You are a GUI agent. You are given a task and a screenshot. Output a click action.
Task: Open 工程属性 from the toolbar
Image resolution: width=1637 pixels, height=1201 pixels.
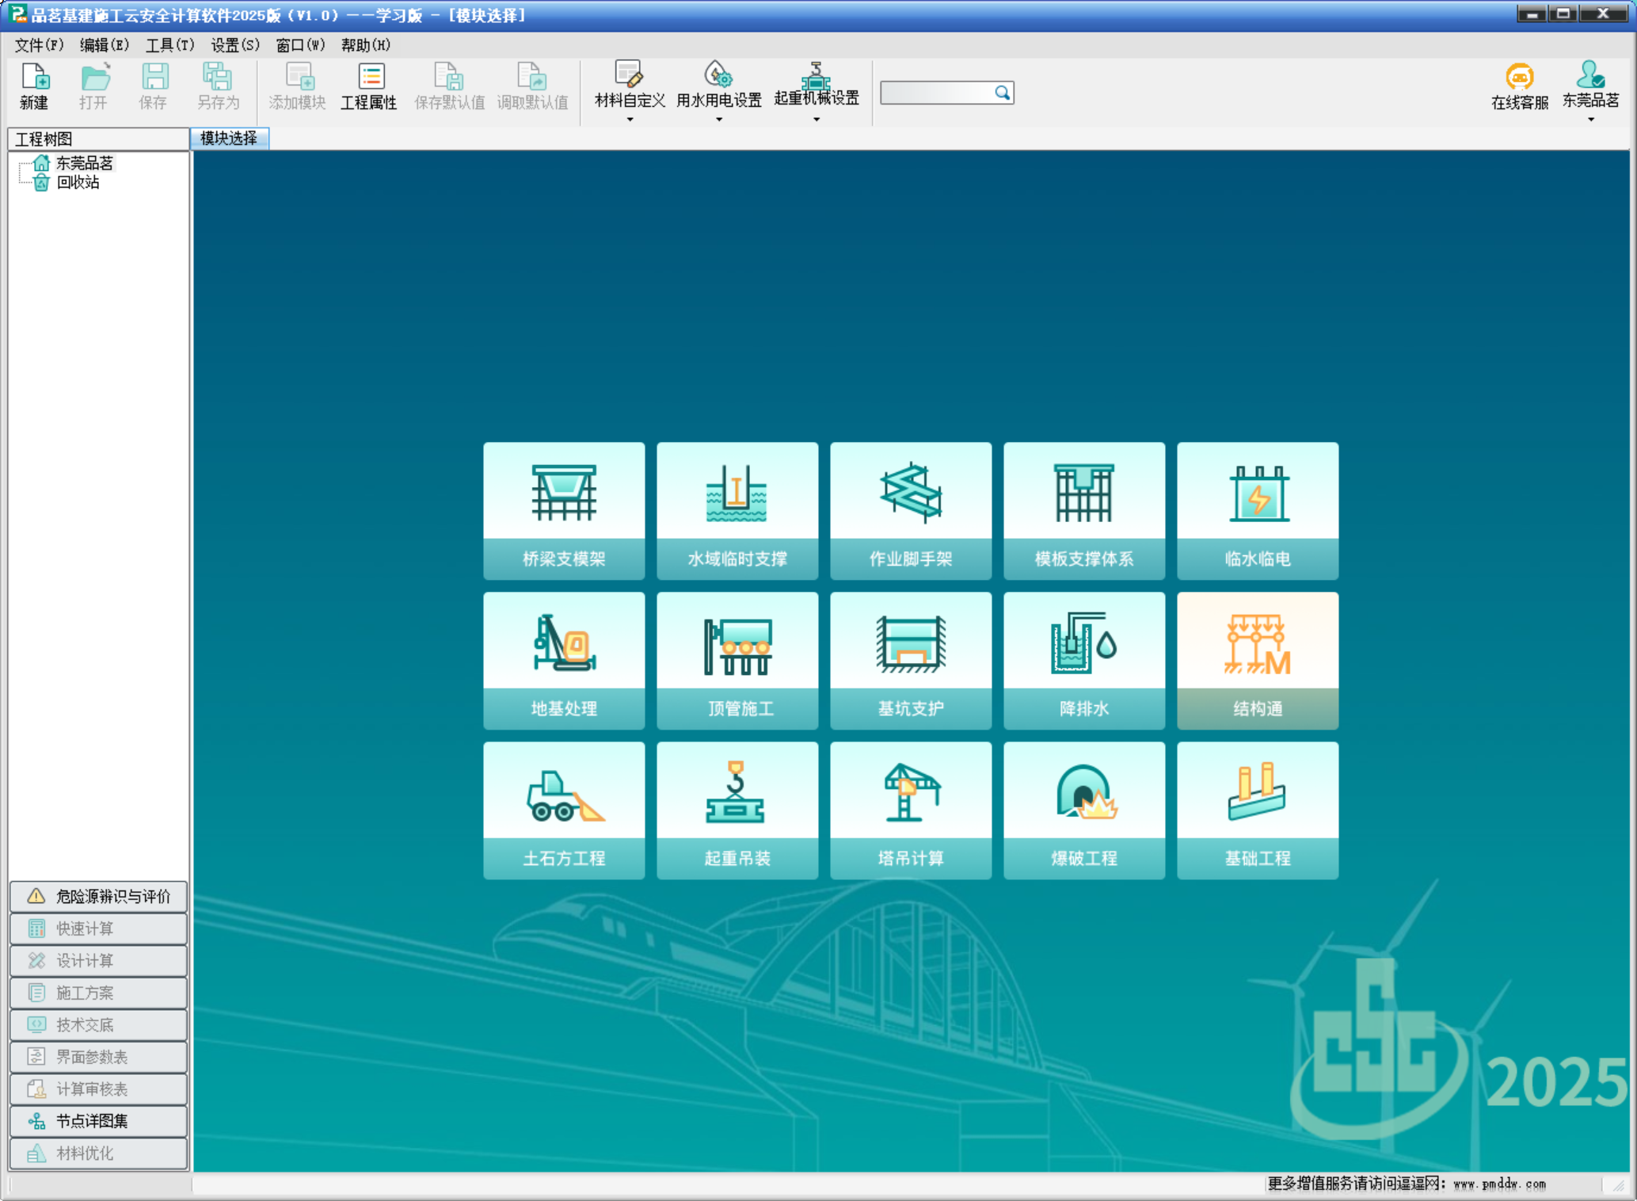(369, 86)
